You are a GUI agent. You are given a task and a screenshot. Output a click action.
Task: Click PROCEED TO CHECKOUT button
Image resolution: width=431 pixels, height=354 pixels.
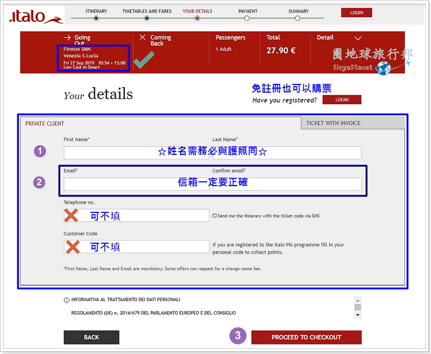click(307, 337)
